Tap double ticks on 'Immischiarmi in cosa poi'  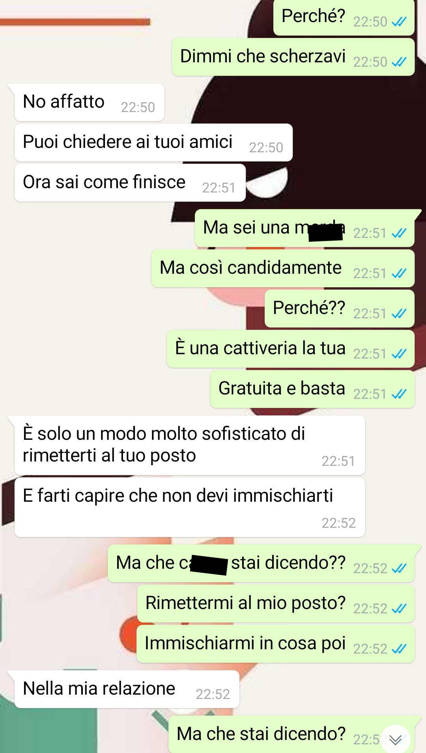coord(399,648)
